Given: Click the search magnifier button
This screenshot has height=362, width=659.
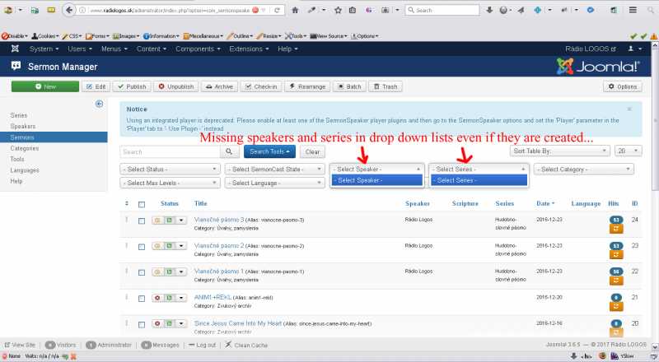Looking at the screenshot, I should click(x=229, y=151).
